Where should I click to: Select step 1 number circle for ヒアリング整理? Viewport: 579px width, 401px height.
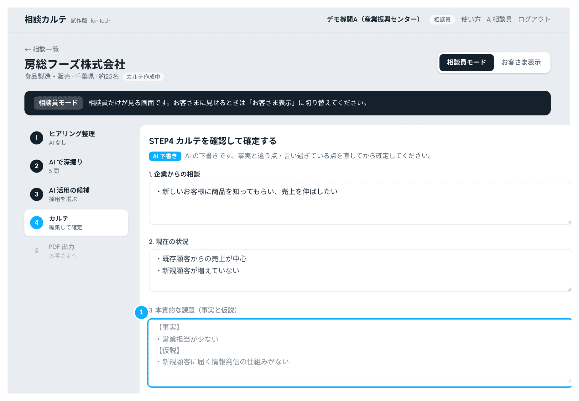point(37,138)
